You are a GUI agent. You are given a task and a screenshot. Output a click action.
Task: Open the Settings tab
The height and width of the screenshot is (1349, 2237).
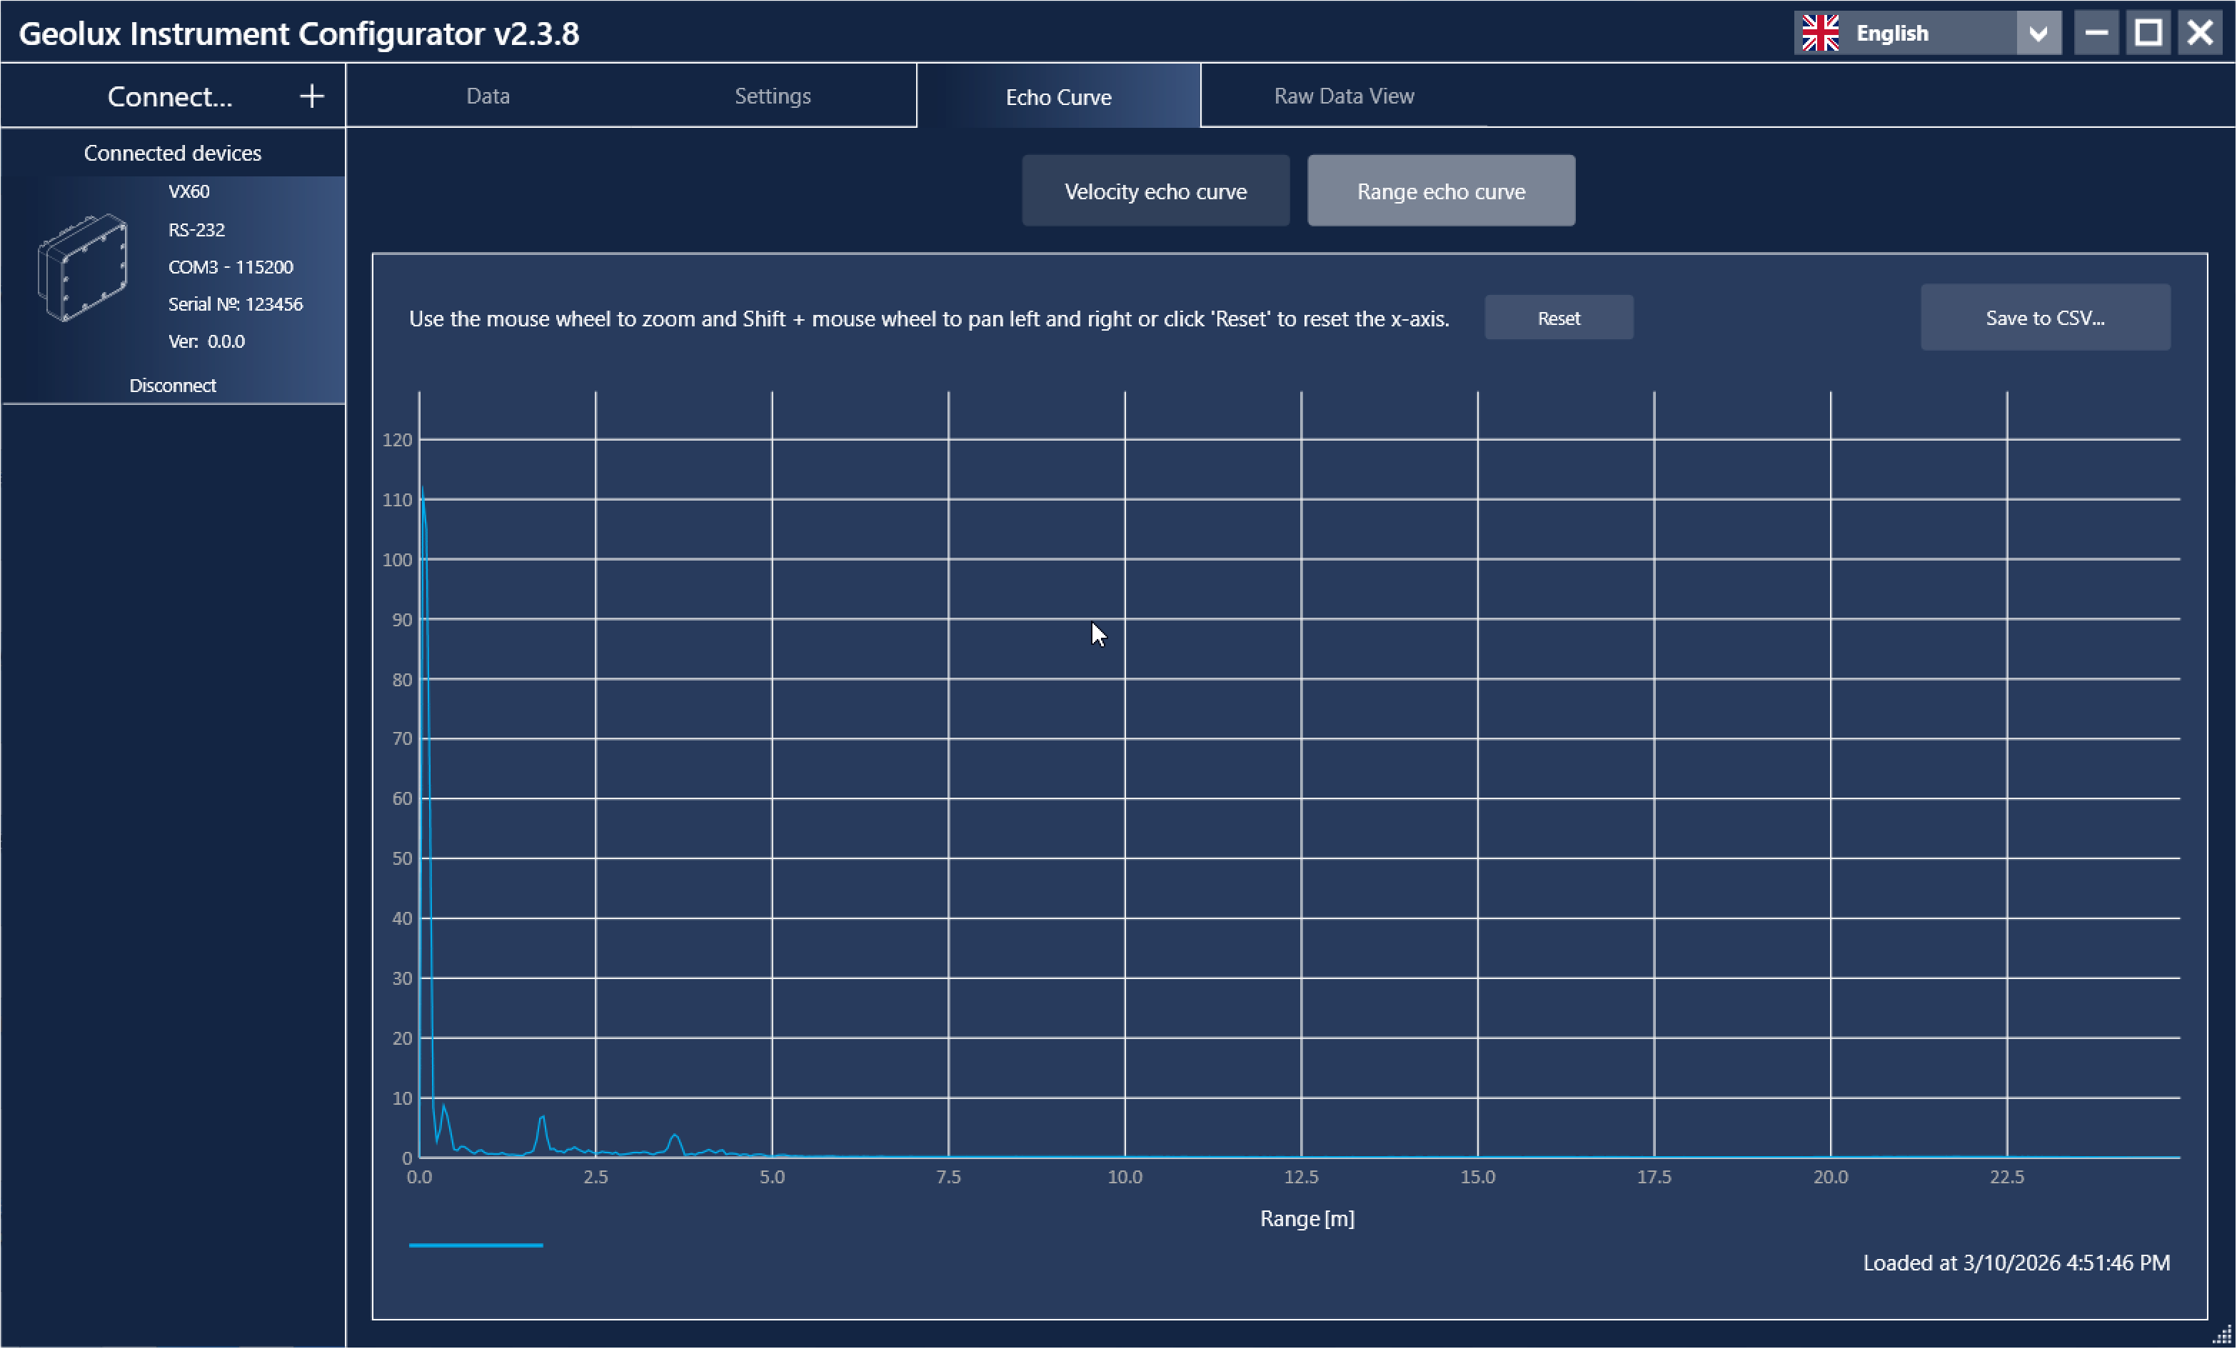[772, 96]
